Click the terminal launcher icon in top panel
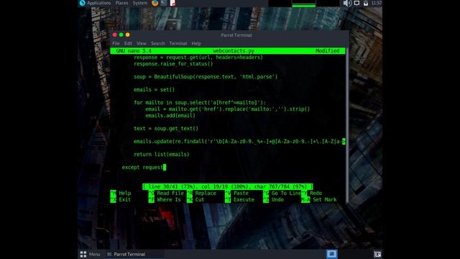460x259 pixels. coord(164,3)
